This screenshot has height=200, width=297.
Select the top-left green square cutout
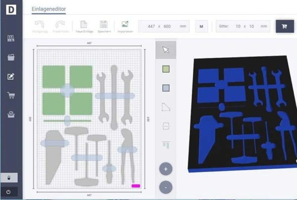pyautogui.click(x=54, y=76)
